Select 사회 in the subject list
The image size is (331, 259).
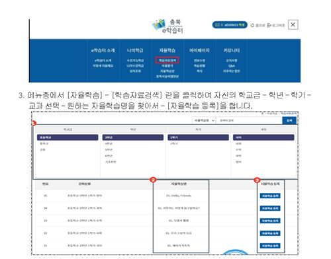tap(238, 143)
